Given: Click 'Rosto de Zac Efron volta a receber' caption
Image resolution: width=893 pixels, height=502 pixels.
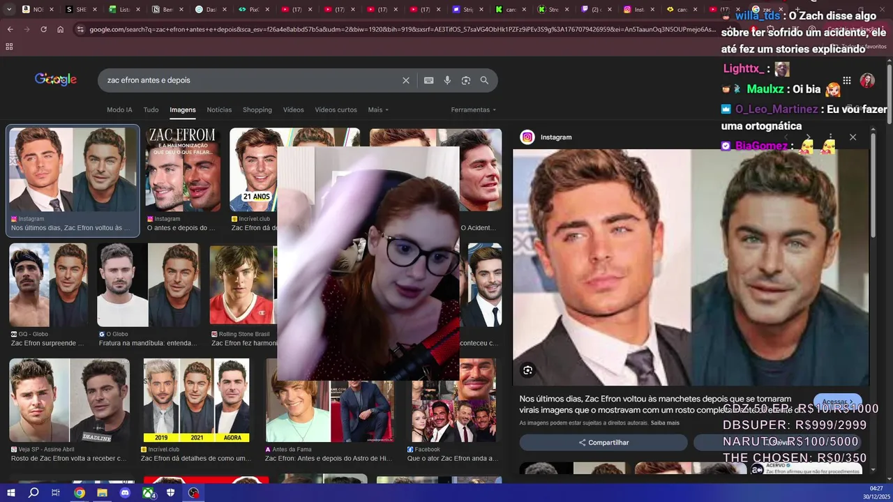Looking at the screenshot, I should (x=68, y=459).
